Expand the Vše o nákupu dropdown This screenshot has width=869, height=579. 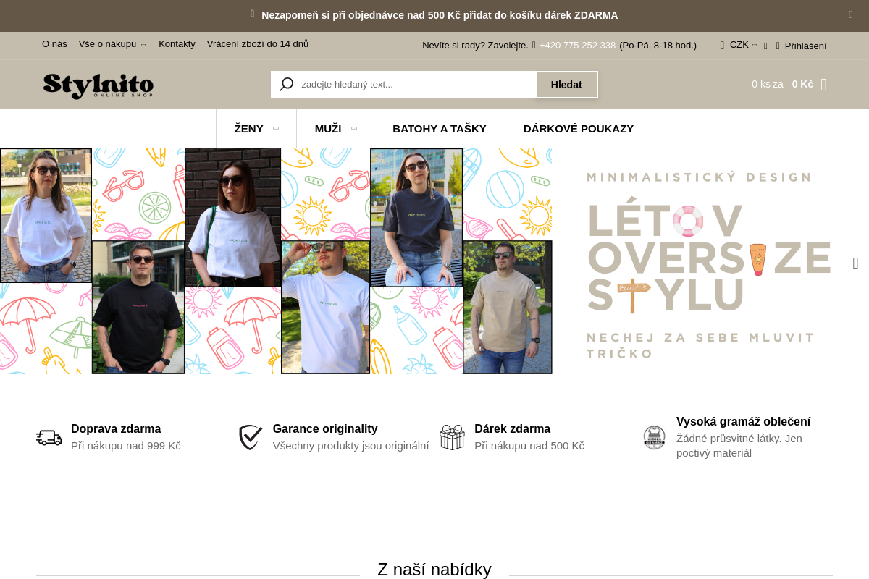click(112, 44)
